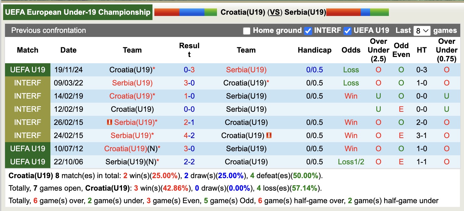Click the green form bar after Serbia(U19) header
464x211 pixels.
click(379, 12)
